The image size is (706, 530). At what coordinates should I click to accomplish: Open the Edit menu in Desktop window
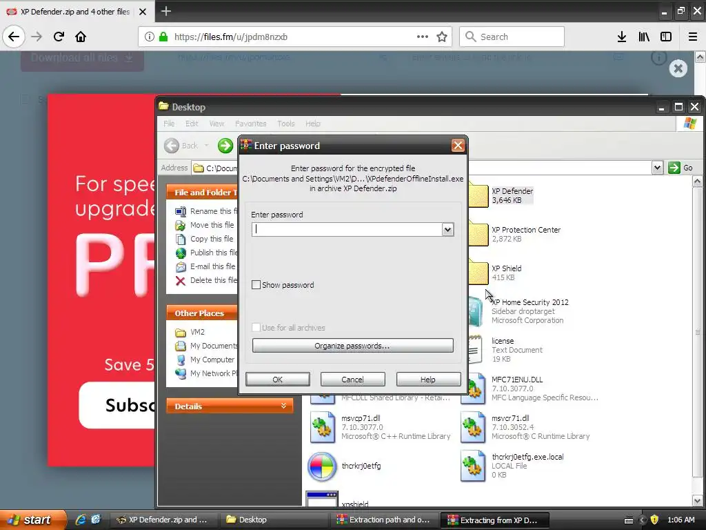192,124
